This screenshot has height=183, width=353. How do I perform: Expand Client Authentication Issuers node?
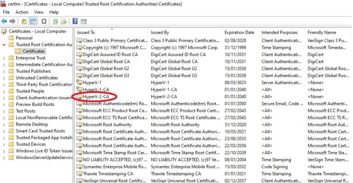click(x=4, y=98)
